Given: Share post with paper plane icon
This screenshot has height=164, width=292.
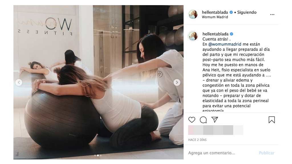Looking at the screenshot, I should [215, 120].
